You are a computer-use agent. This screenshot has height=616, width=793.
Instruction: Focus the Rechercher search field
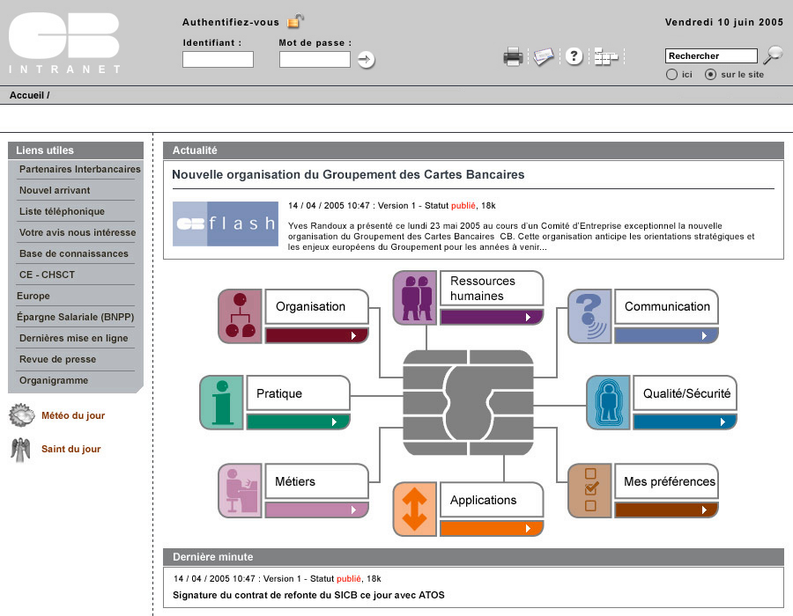[x=711, y=55]
